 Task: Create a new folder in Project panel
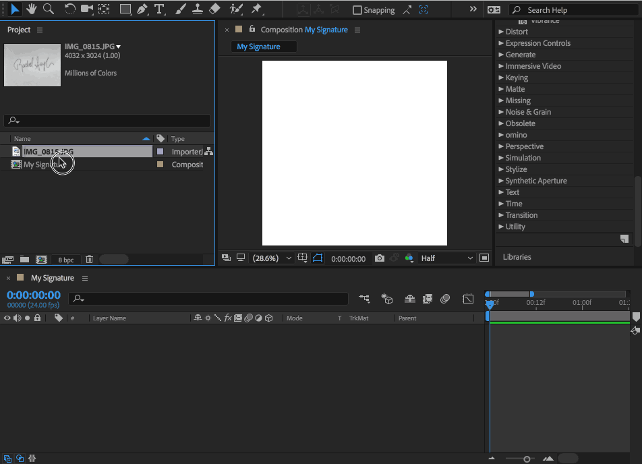coord(24,259)
